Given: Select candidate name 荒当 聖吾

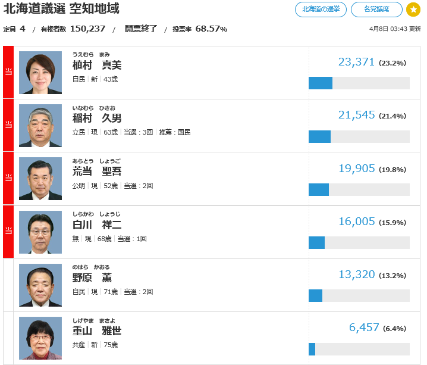Looking at the screenshot, I should pos(96,171).
